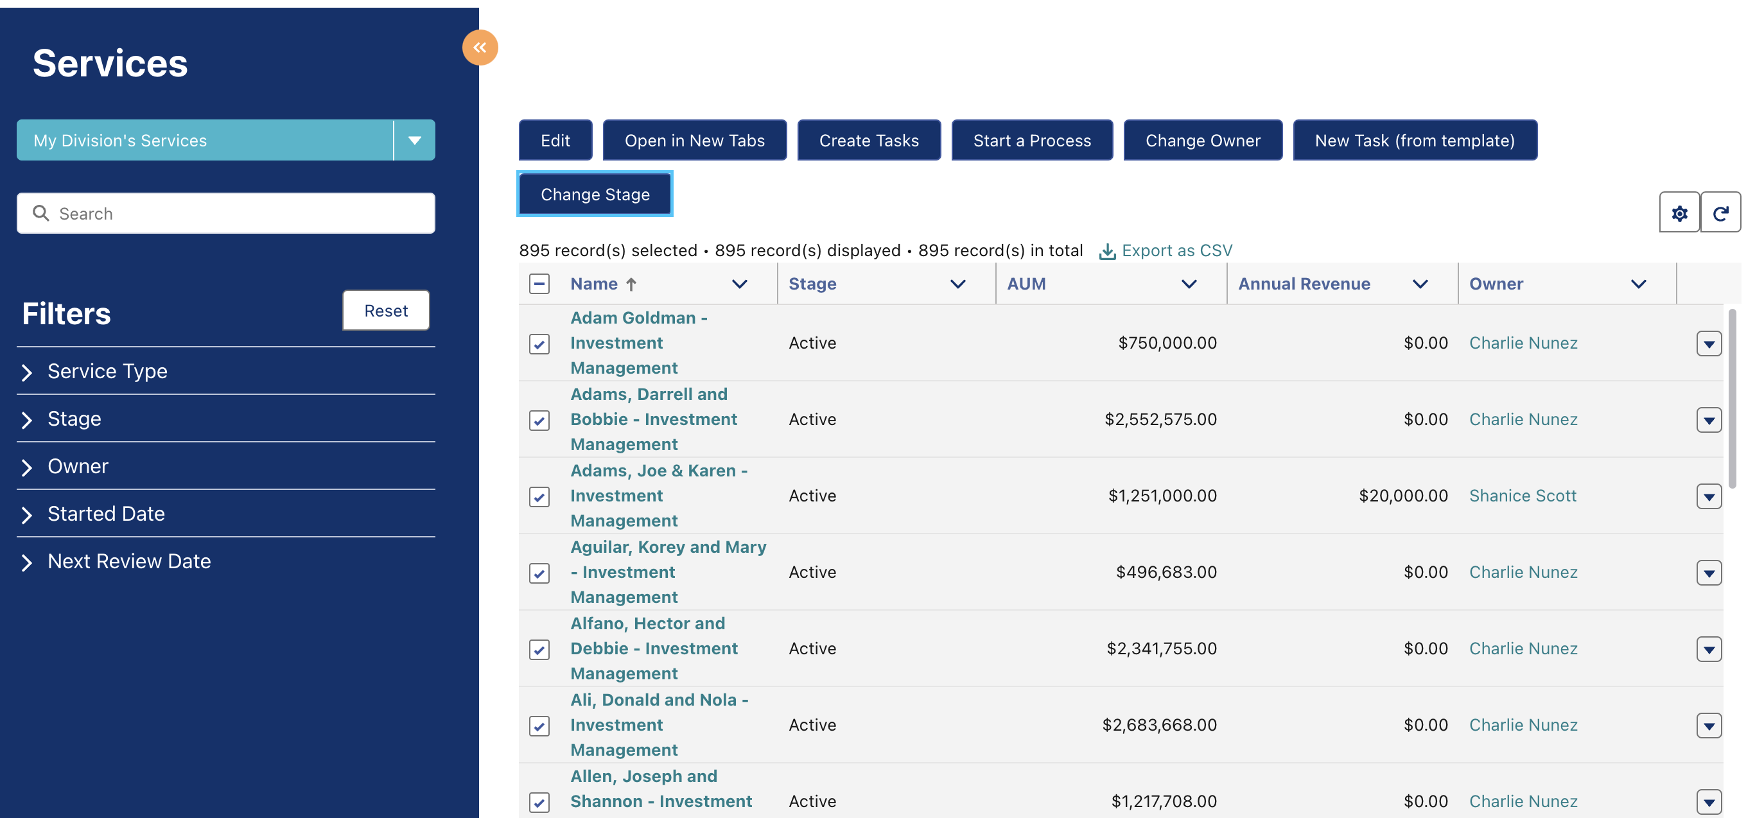
Task: Click the Change Stage button
Action: point(595,195)
